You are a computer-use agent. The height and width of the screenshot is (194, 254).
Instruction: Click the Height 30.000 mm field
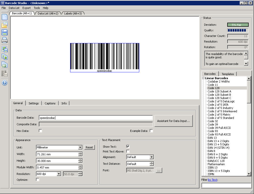click(x=57, y=161)
